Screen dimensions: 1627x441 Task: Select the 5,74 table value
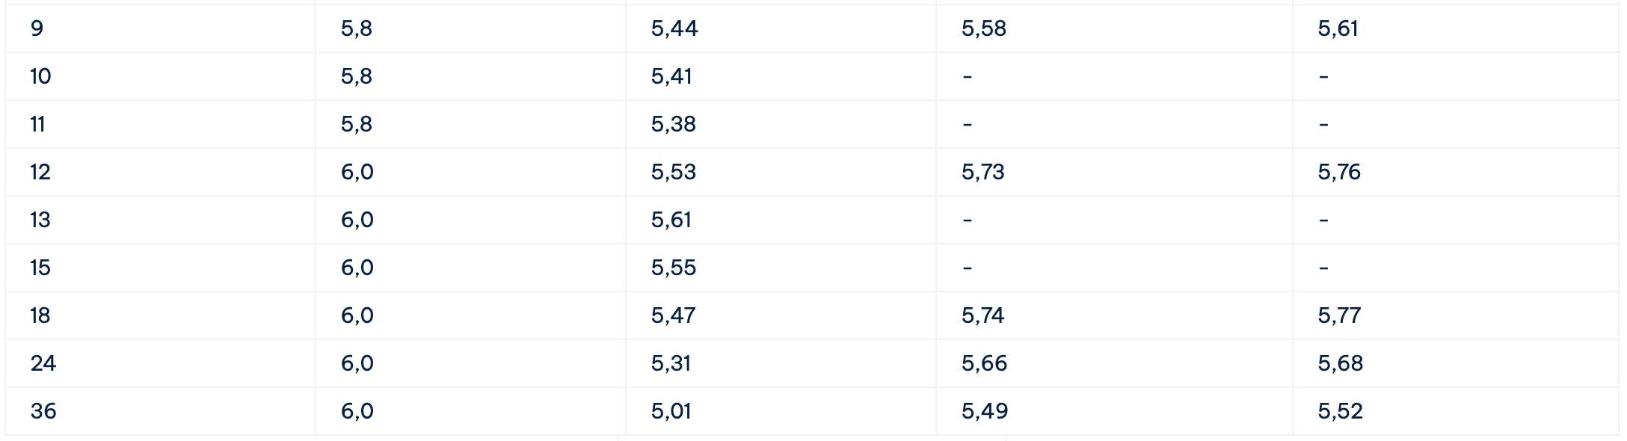click(1114, 315)
